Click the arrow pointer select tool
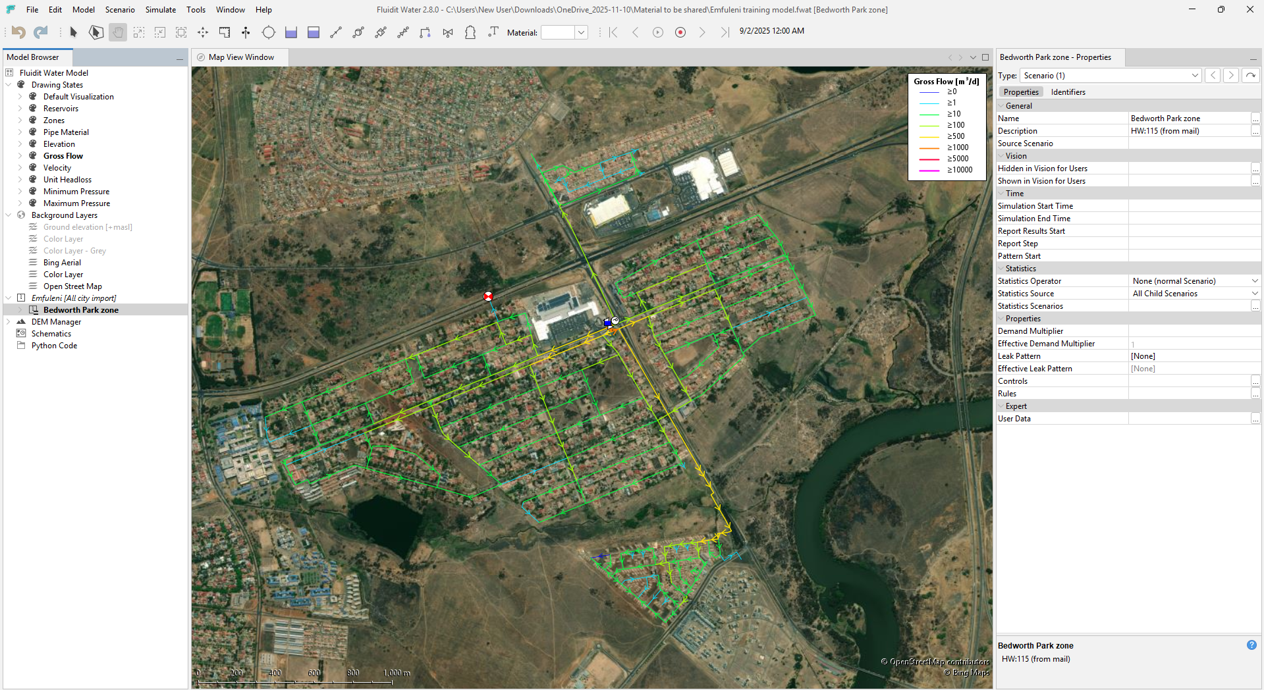 73,32
